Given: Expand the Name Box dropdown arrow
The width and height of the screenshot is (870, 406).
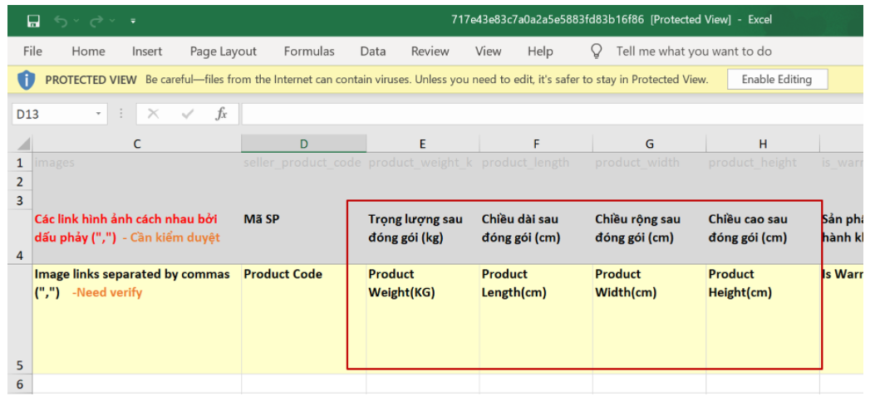Looking at the screenshot, I should pos(99,115).
